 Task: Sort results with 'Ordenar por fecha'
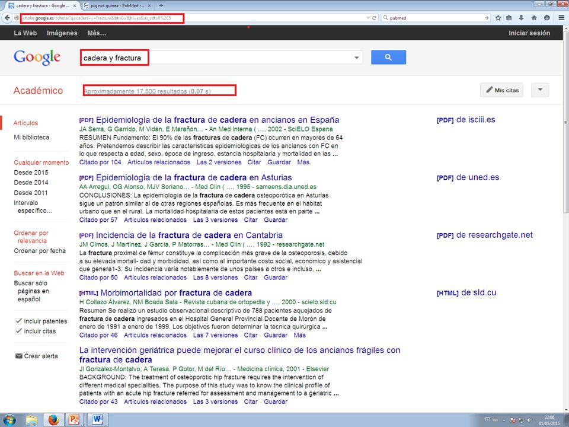pyautogui.click(x=40, y=250)
